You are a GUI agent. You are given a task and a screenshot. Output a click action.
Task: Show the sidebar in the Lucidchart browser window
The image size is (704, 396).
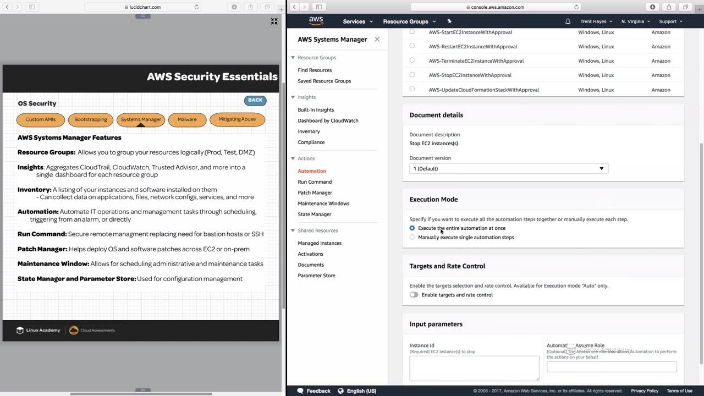tap(32, 7)
